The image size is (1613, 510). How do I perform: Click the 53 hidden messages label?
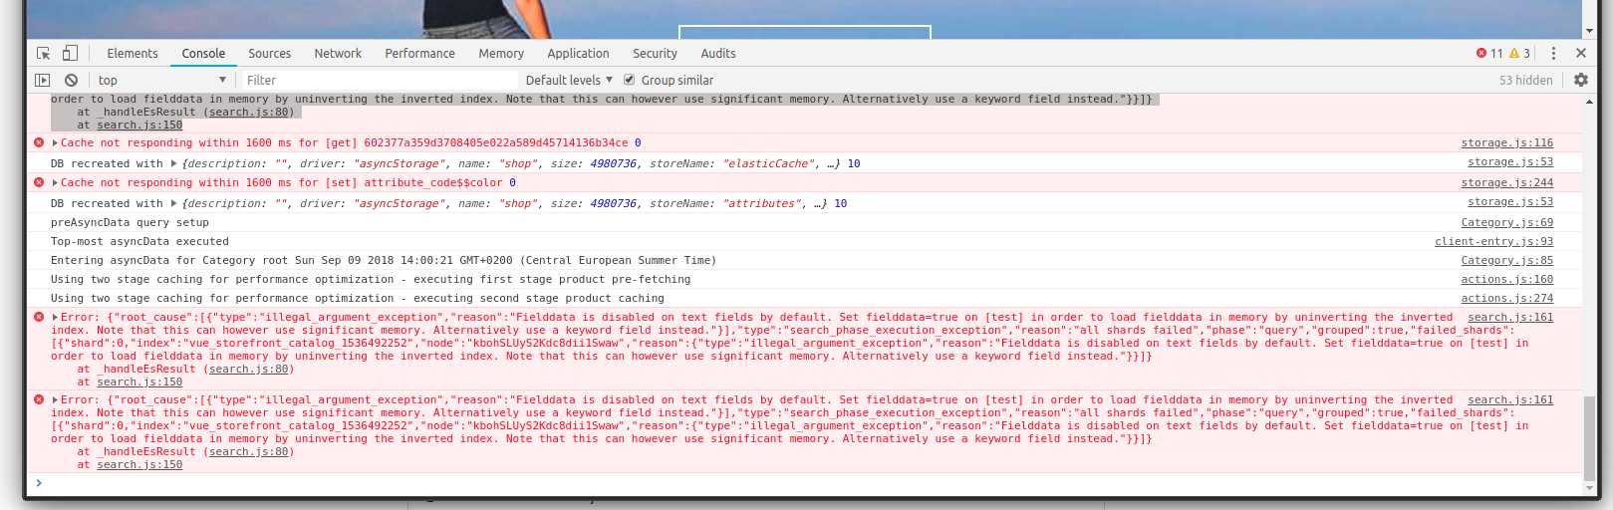pyautogui.click(x=1525, y=80)
